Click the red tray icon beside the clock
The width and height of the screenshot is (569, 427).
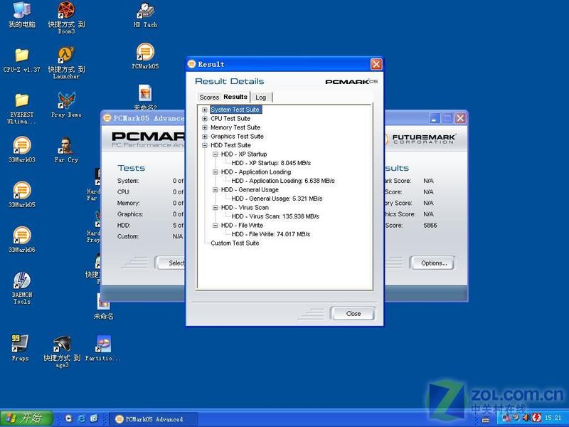(537, 417)
